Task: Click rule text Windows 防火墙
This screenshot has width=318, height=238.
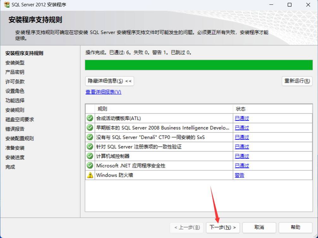Action: tap(115, 175)
